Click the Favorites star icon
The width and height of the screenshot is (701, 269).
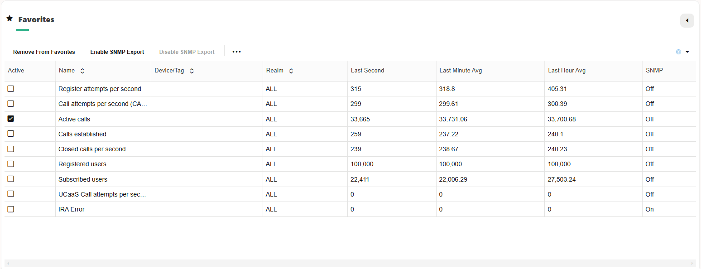(x=10, y=18)
